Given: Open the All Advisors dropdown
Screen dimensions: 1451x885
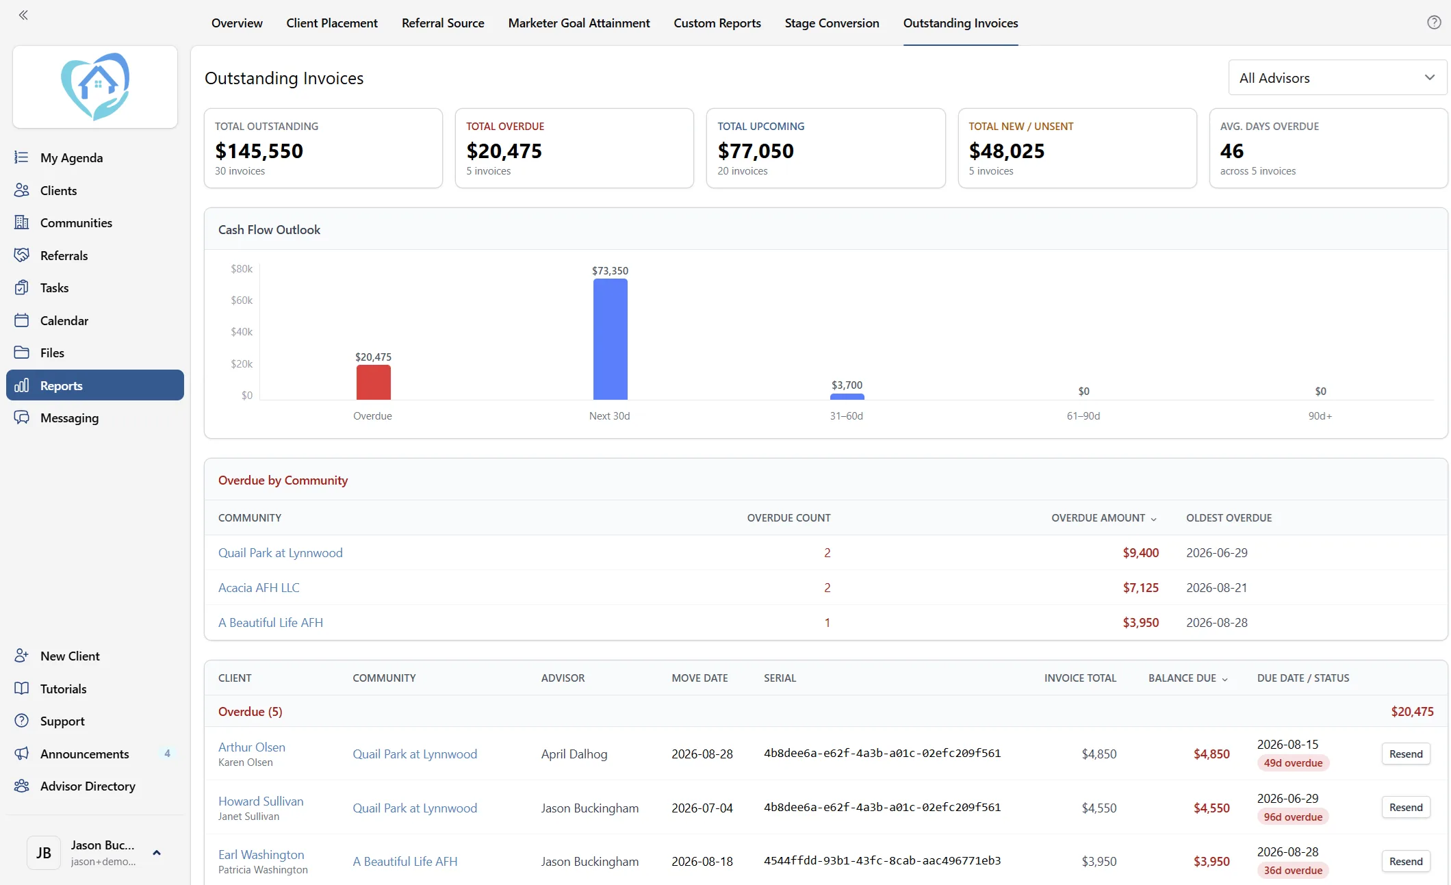Looking at the screenshot, I should [x=1337, y=78].
